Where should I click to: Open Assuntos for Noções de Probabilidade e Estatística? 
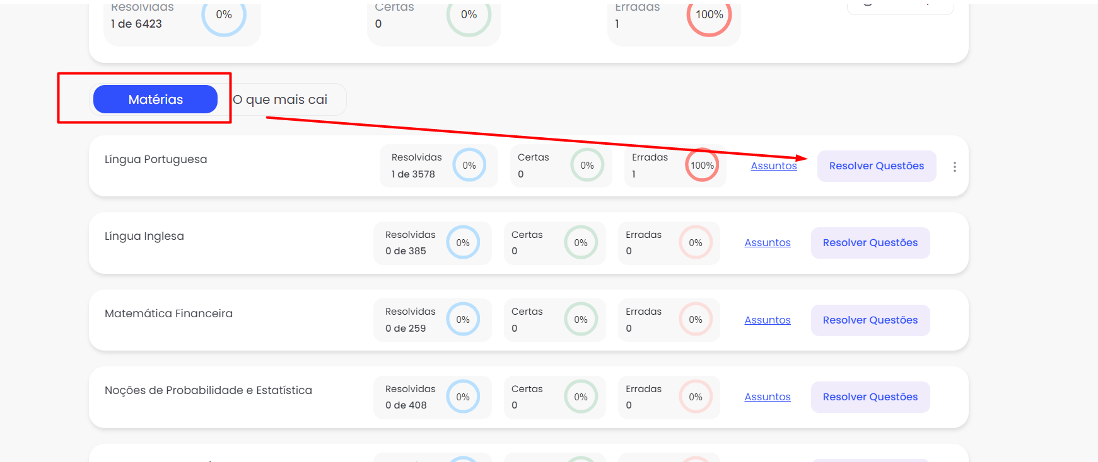pyautogui.click(x=768, y=397)
